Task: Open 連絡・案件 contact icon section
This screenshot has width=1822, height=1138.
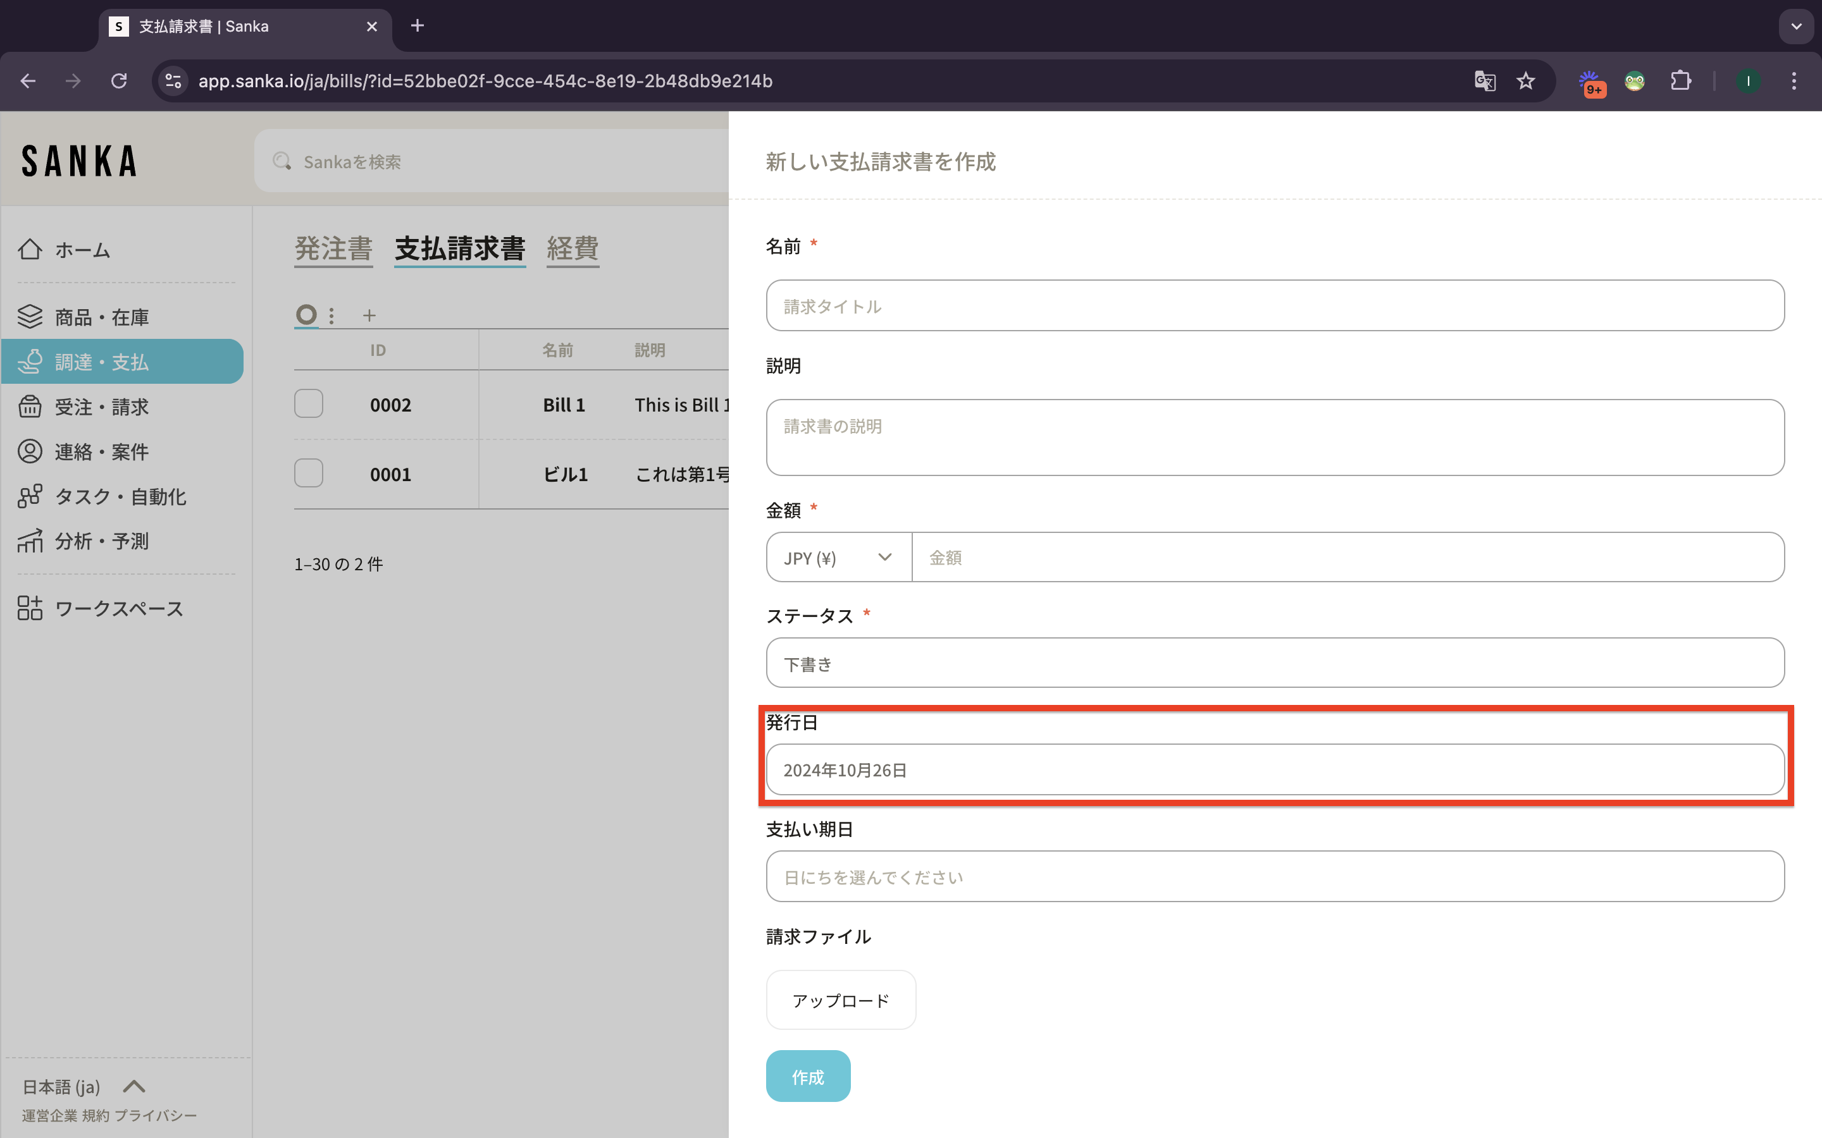Action: (30, 451)
